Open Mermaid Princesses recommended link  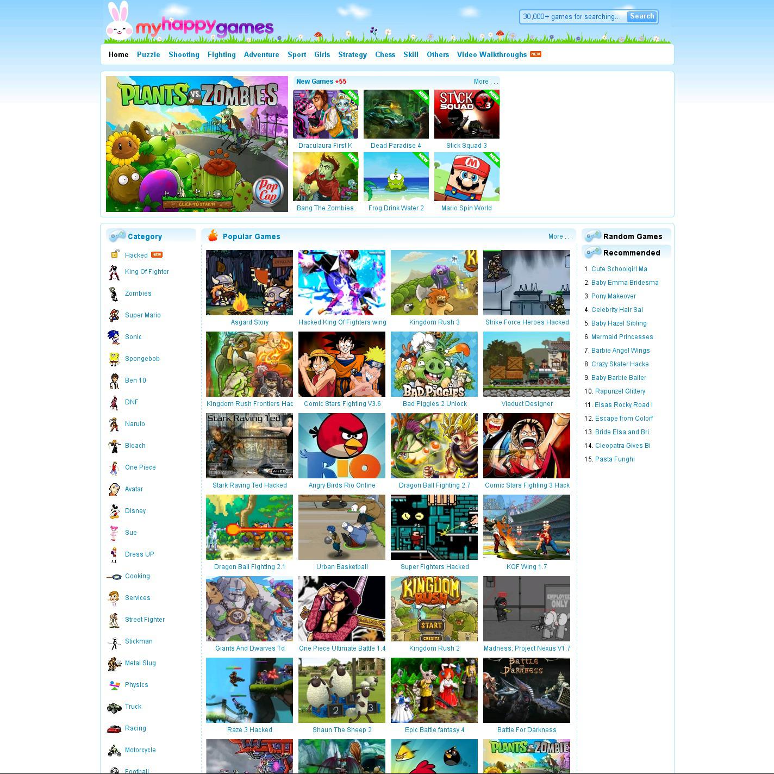coord(622,337)
